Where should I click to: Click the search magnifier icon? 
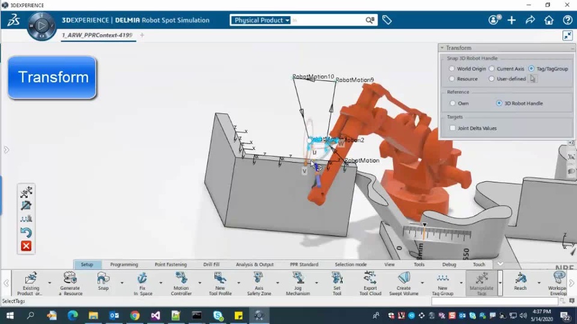coord(370,20)
